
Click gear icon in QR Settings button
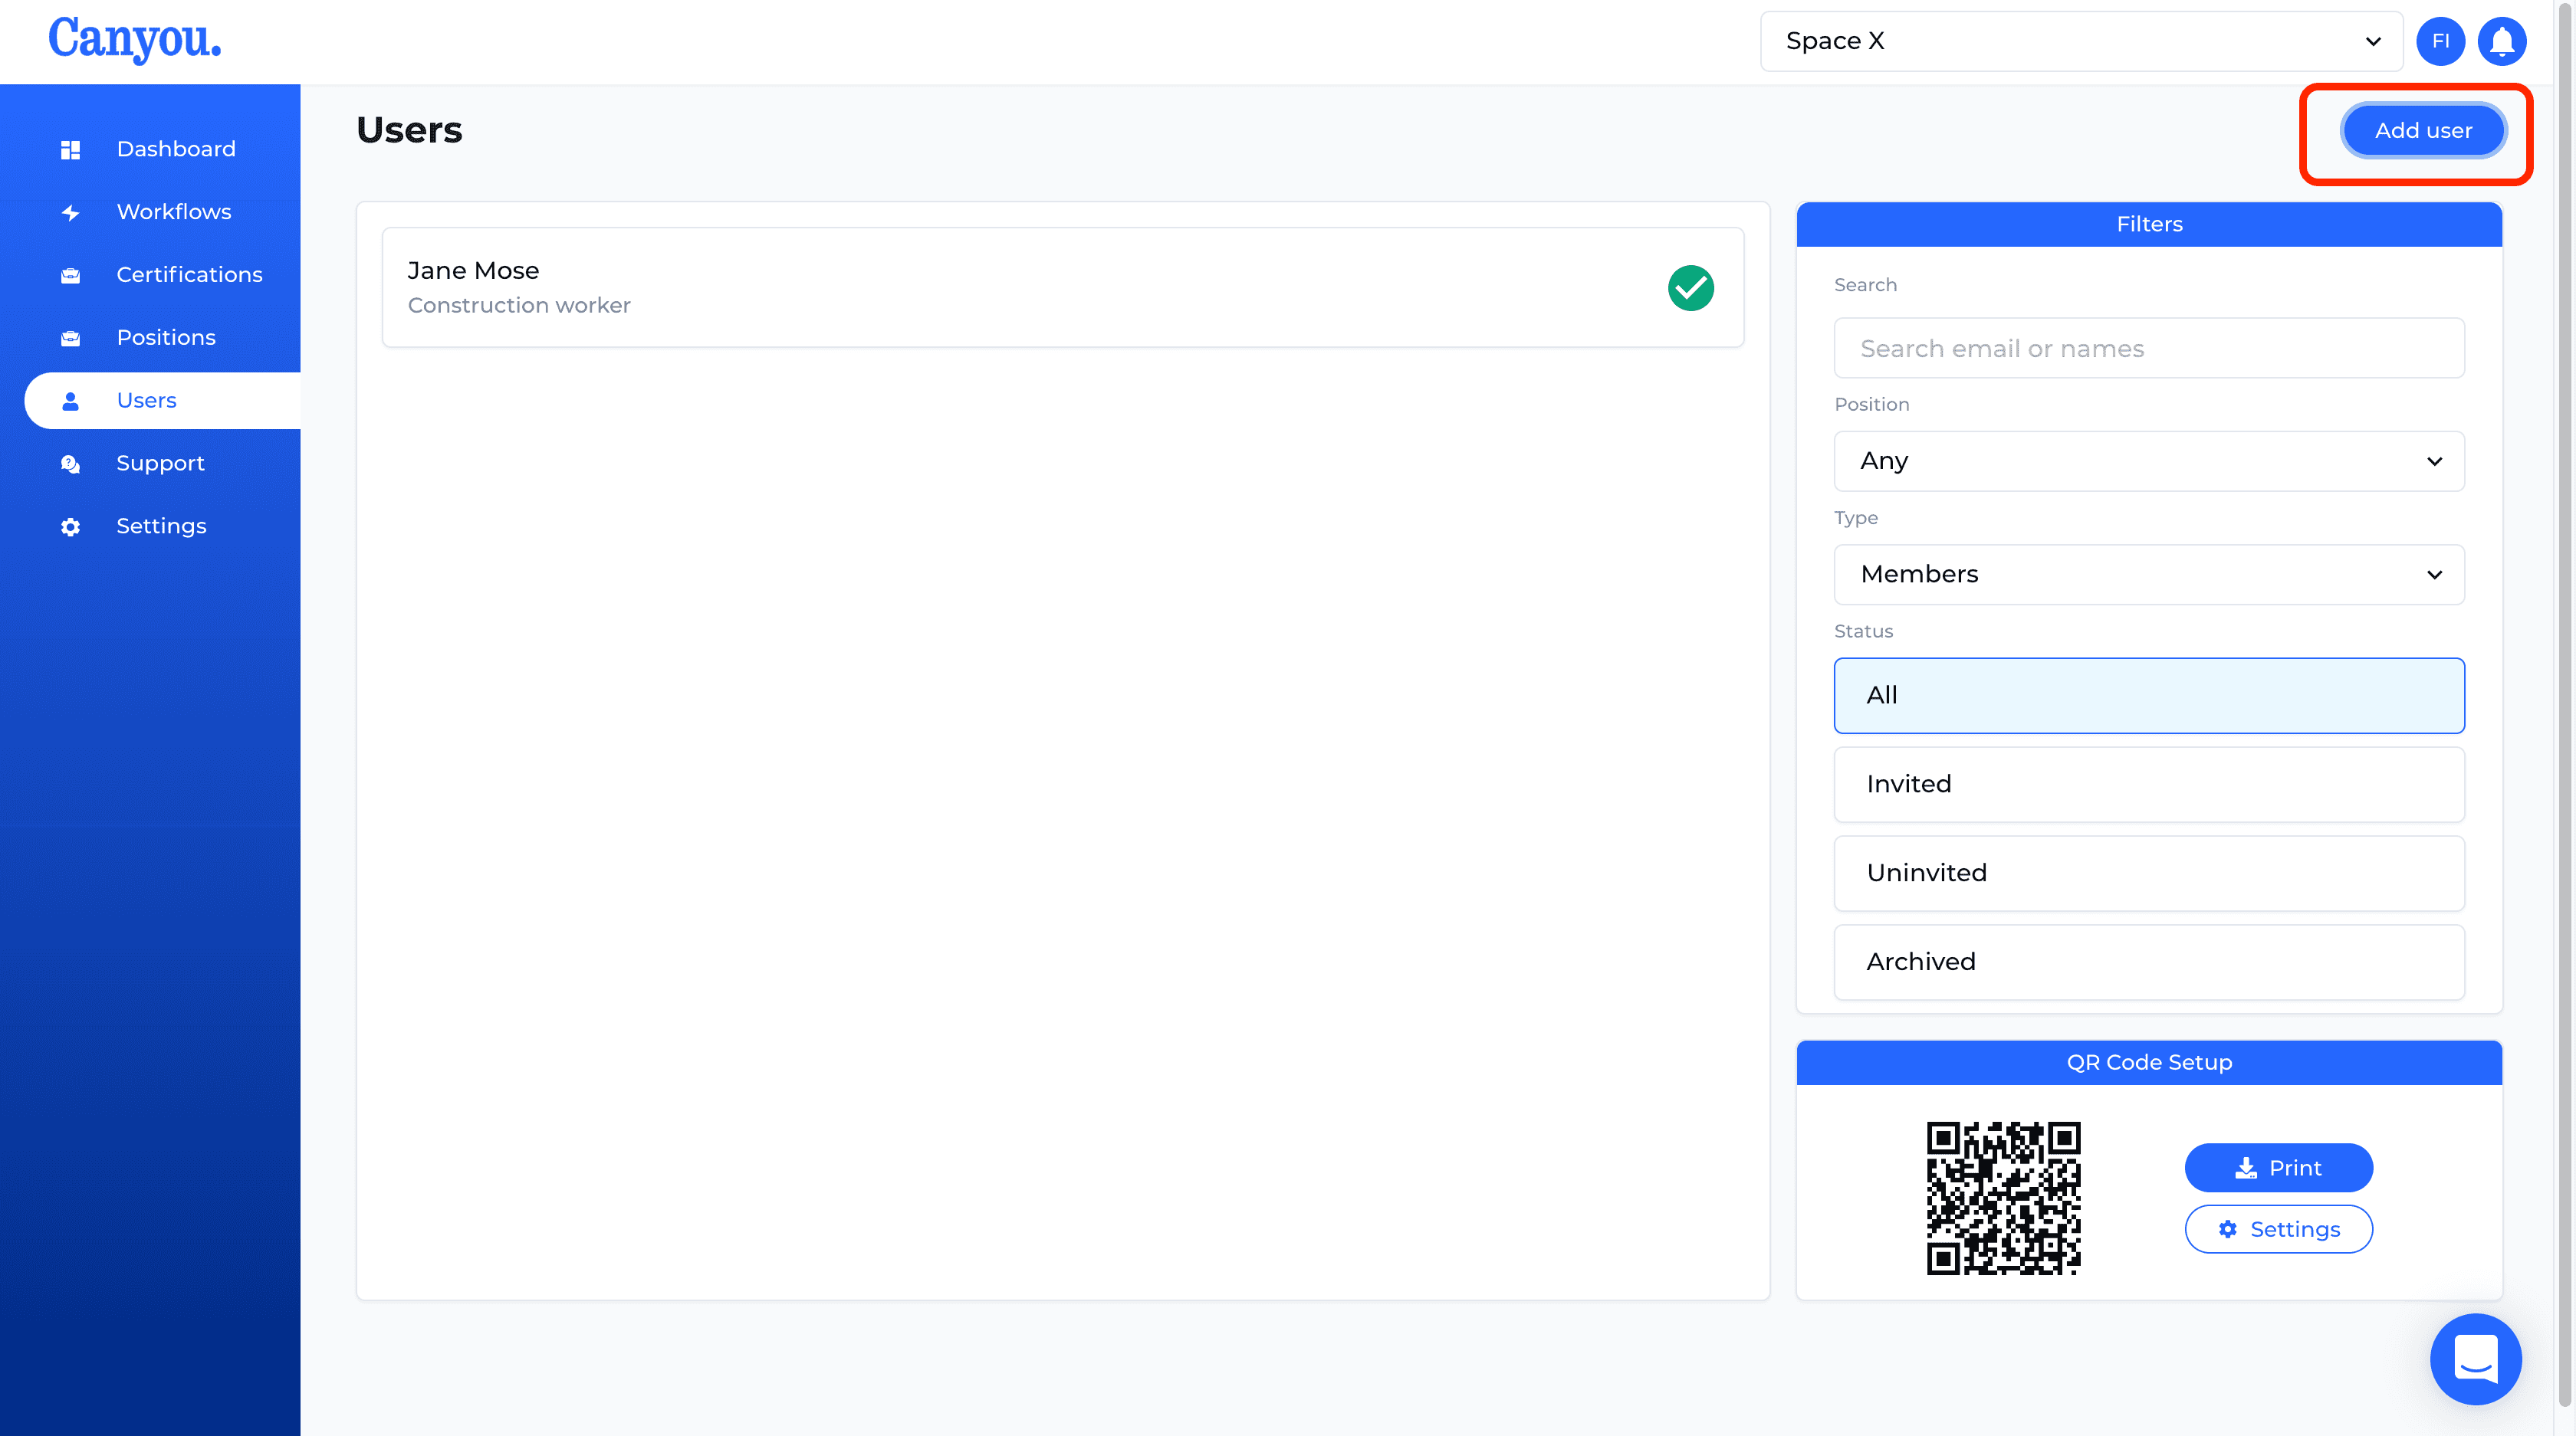coord(2228,1229)
